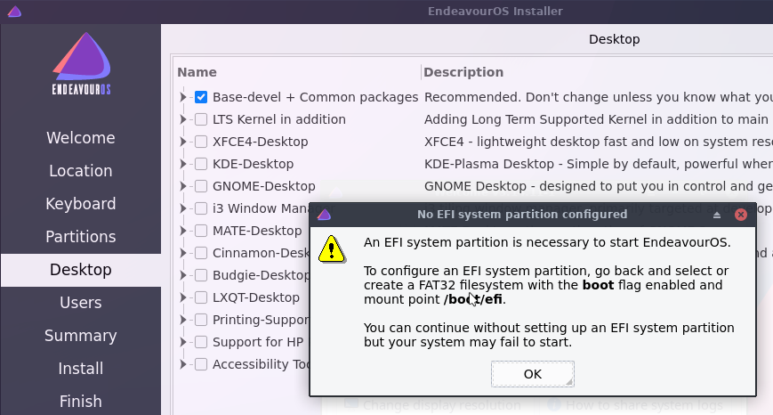
Task: Click the installer window title bar icon
Action: pos(13,11)
